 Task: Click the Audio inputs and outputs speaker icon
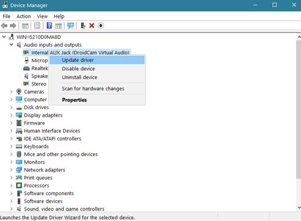pyautogui.click(x=19, y=45)
